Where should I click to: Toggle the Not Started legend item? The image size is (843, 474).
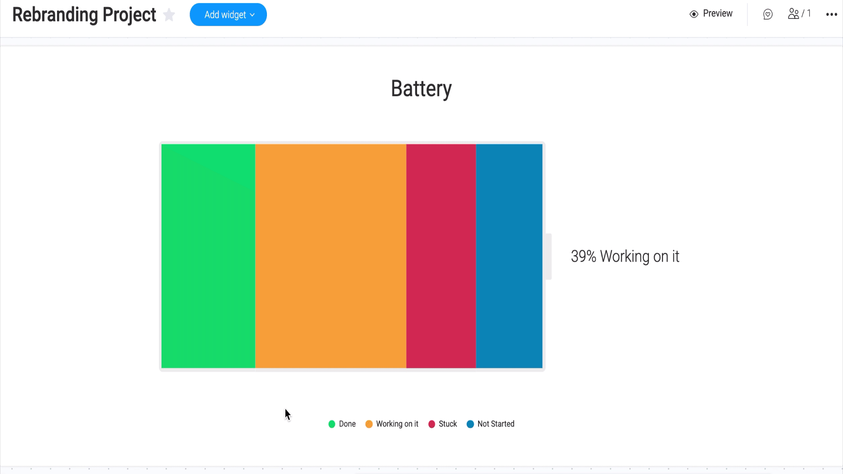pyautogui.click(x=490, y=424)
